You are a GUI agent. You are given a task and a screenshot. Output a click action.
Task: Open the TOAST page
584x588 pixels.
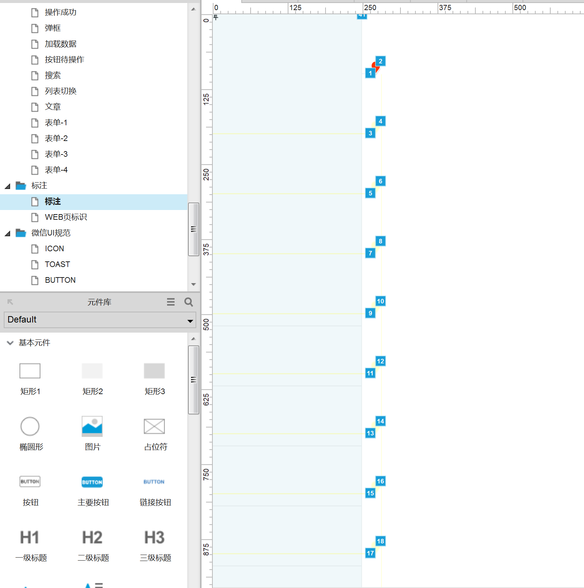coord(57,264)
